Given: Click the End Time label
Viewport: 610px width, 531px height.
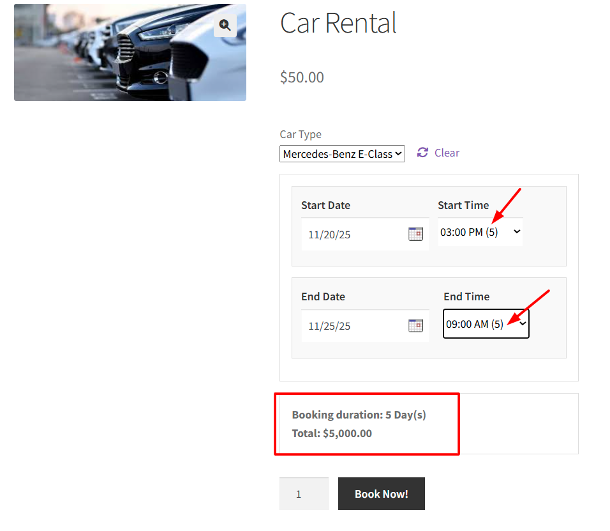Looking at the screenshot, I should click(466, 296).
